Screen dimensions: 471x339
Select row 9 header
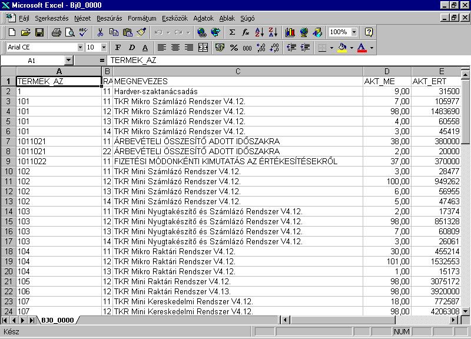click(8, 161)
